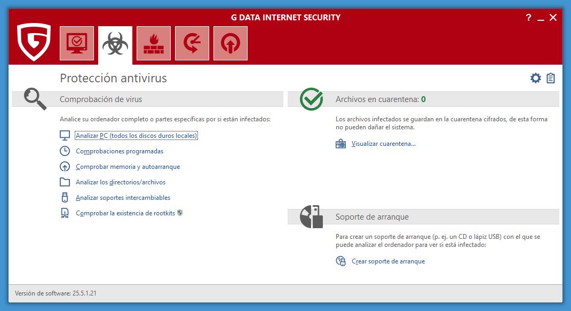571x311 pixels.
Task: Click the quarantine building icon
Action: coord(340,144)
